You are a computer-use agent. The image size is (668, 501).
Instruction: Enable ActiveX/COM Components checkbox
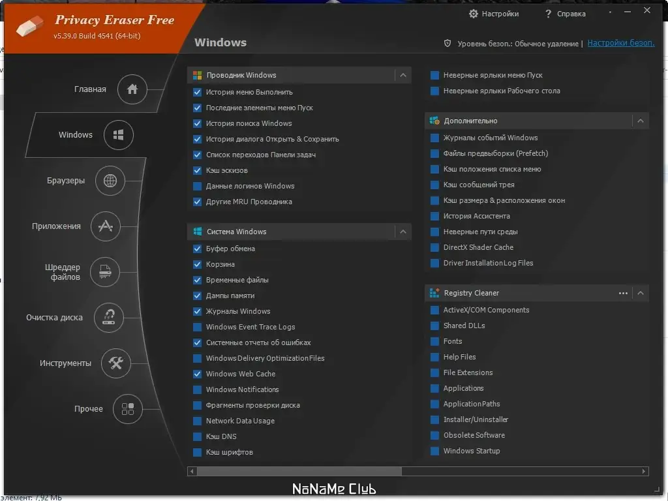click(x=434, y=310)
